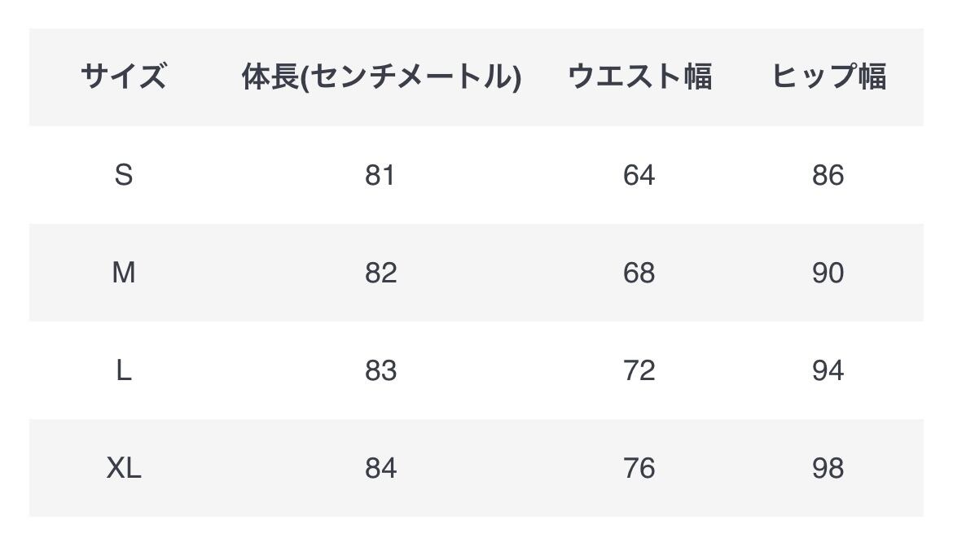The image size is (953, 538).
Task: Click hip width value 94
Action: [x=828, y=370]
